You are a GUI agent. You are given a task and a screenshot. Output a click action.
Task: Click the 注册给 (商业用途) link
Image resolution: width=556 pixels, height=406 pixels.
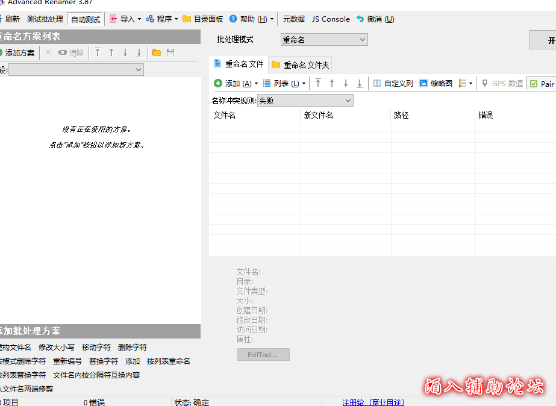click(373, 402)
